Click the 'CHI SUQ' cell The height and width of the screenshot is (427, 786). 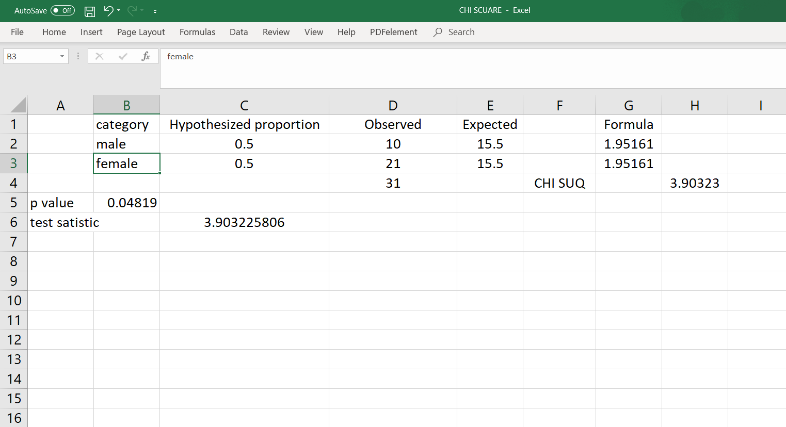(x=559, y=183)
